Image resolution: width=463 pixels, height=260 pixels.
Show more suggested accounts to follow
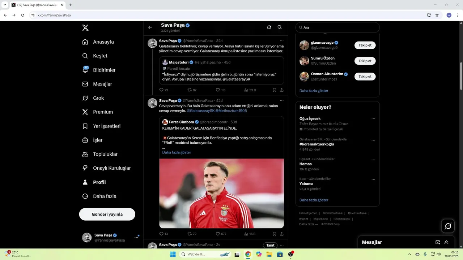point(314,91)
